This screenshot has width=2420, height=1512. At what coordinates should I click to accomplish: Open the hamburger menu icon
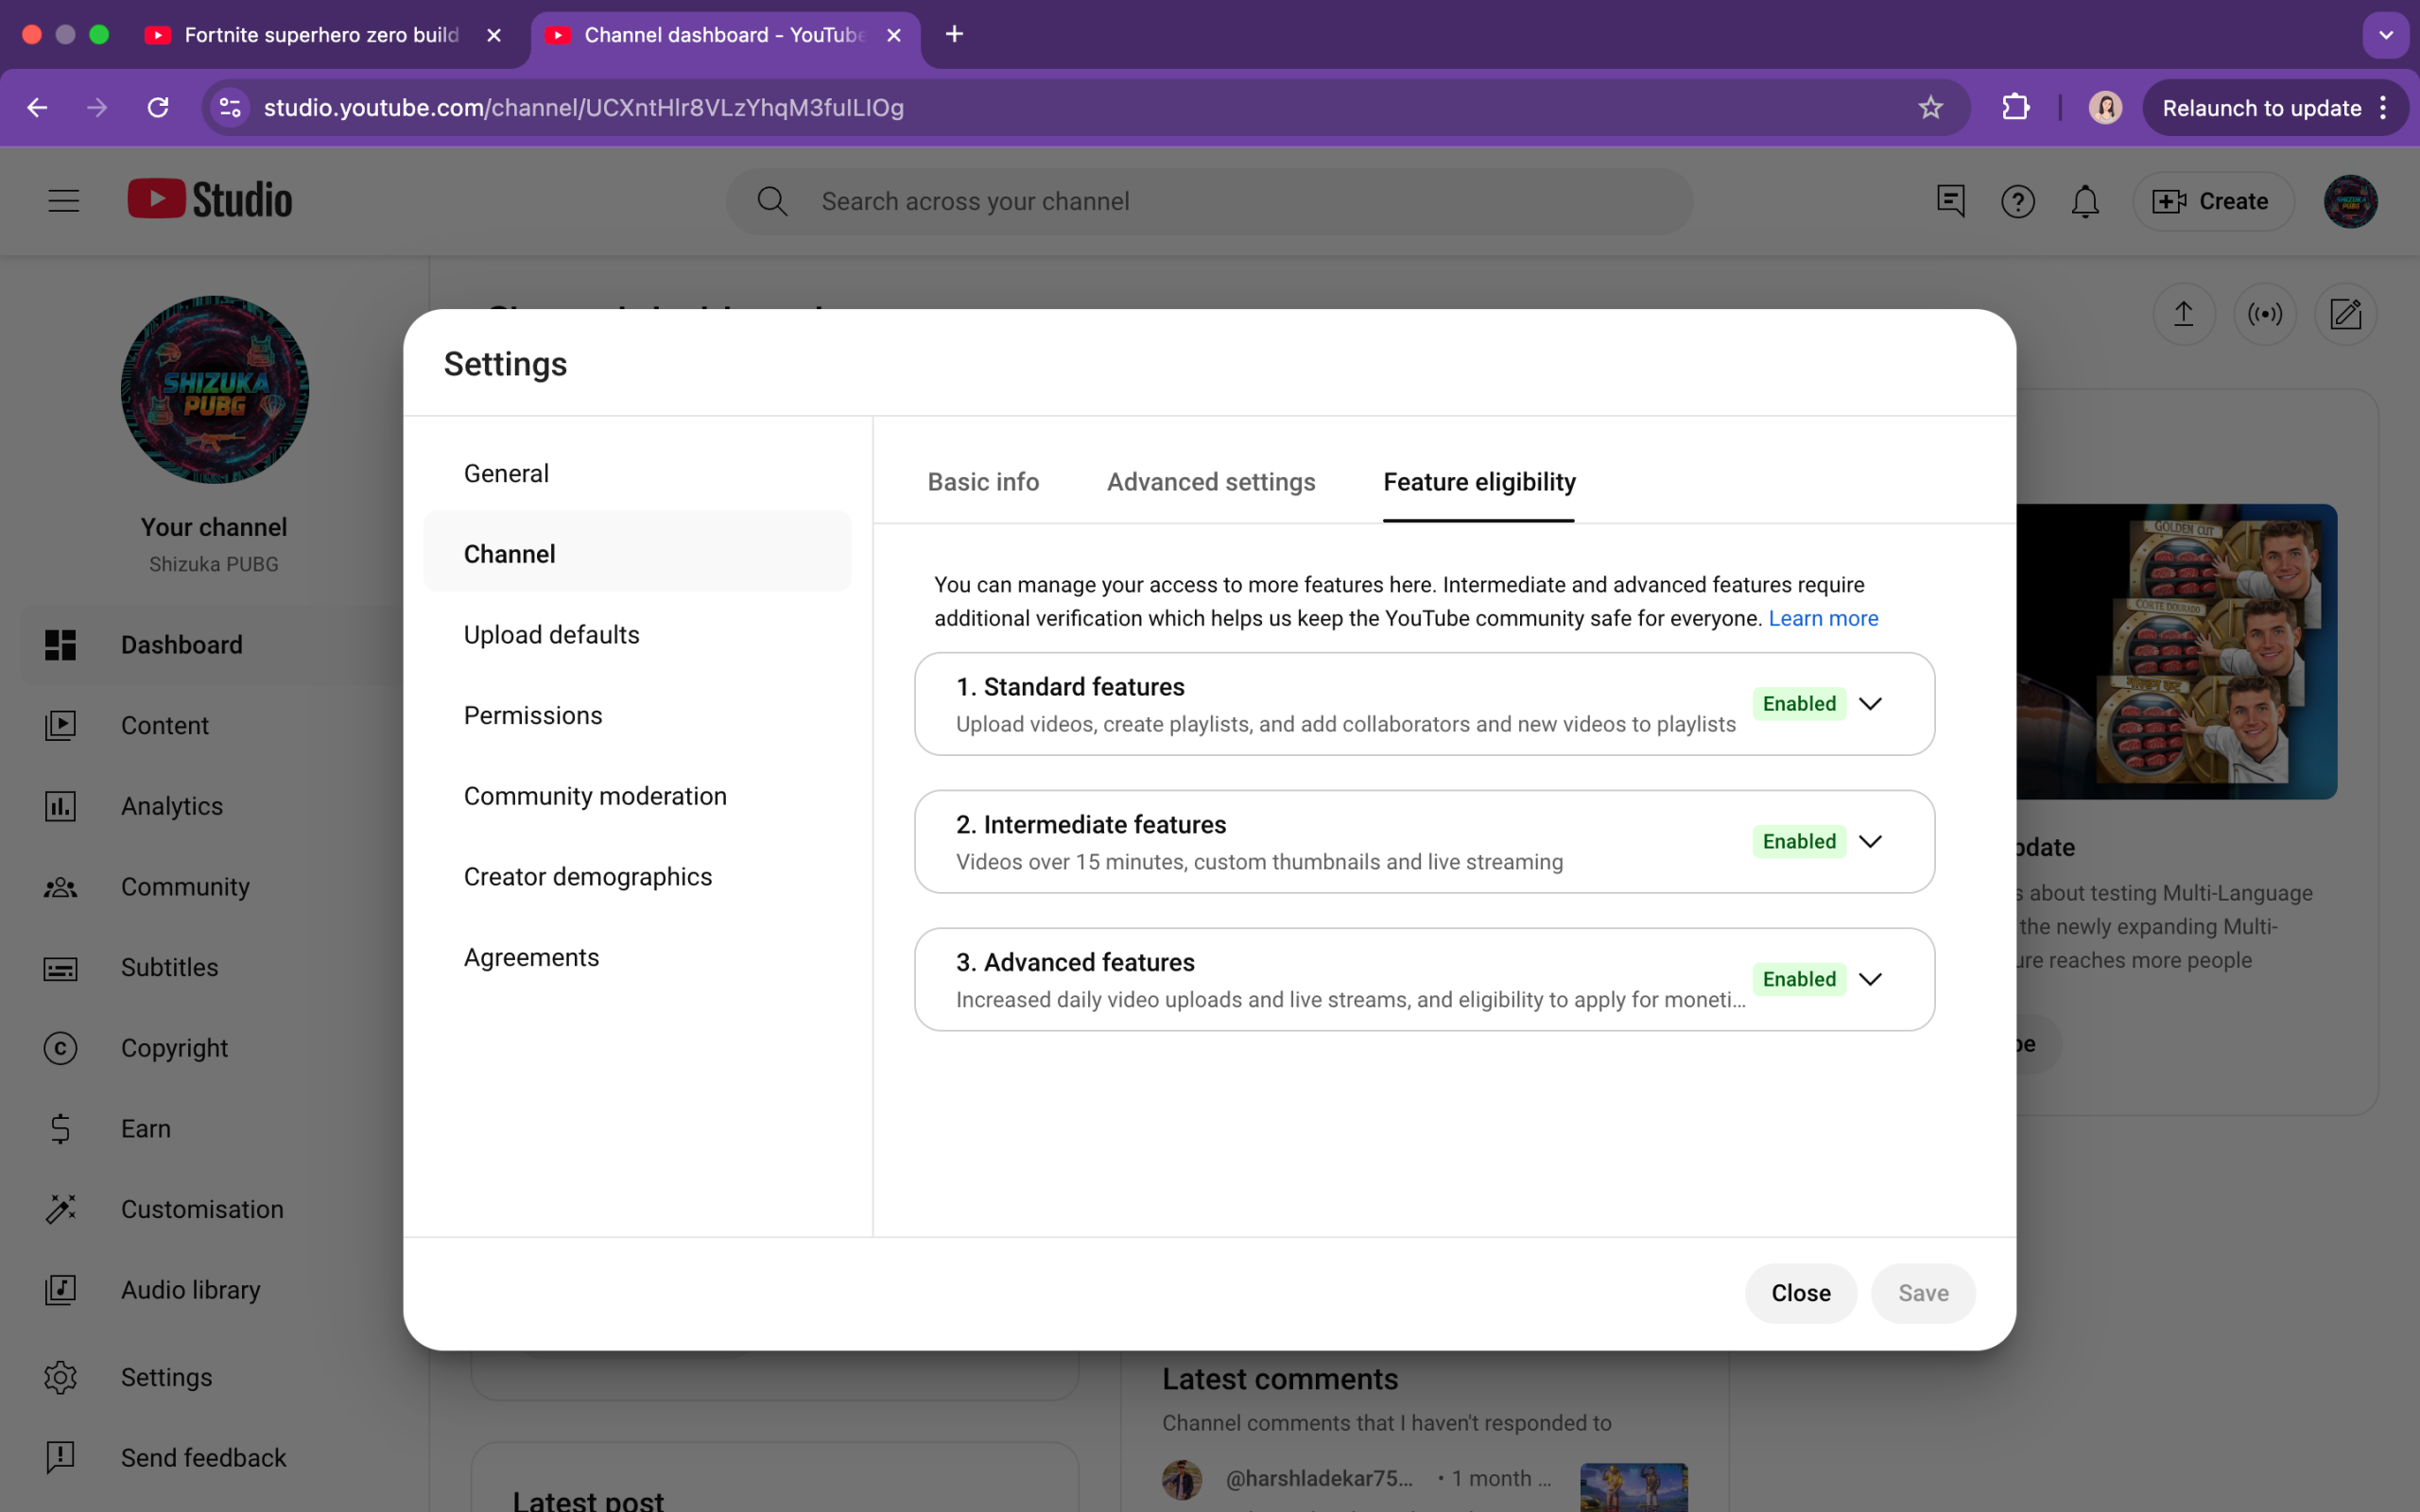pos(63,201)
